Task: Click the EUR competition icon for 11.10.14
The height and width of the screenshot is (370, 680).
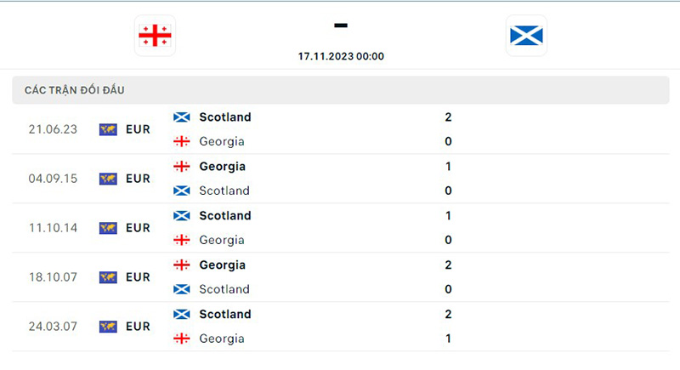Action: pyautogui.click(x=108, y=228)
